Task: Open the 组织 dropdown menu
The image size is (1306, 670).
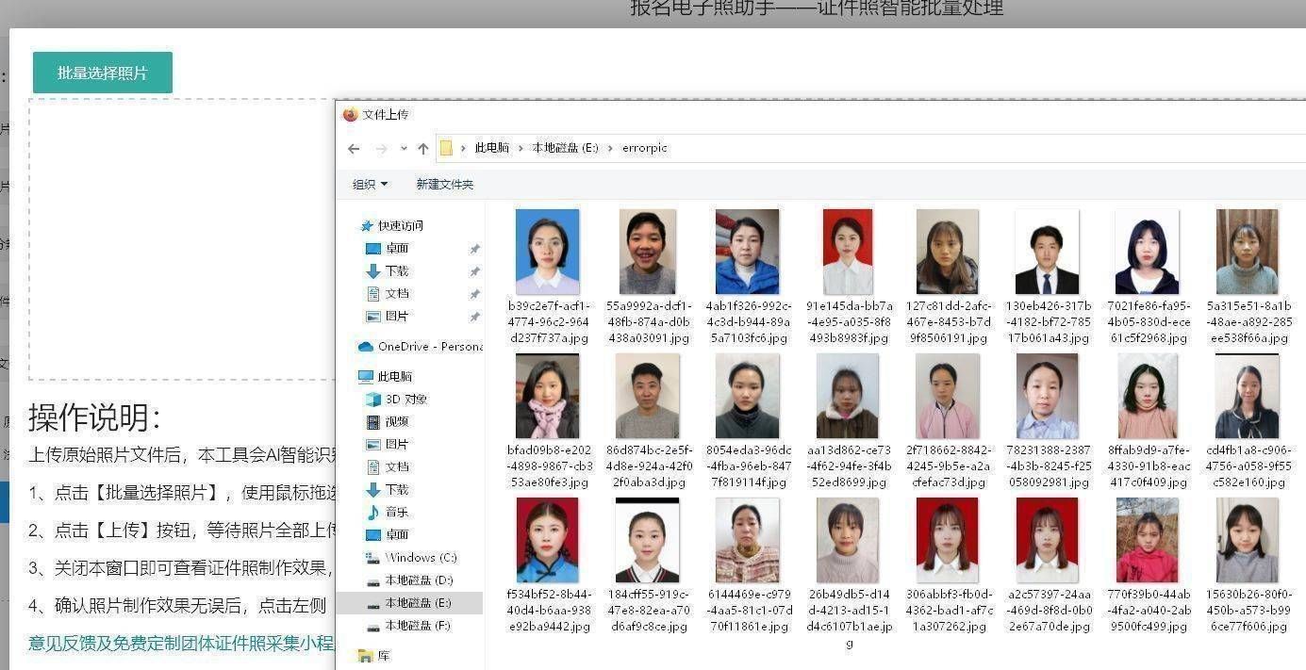Action: (368, 185)
